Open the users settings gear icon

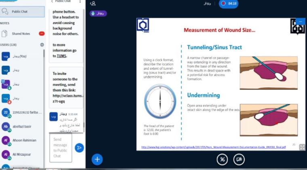pyautogui.click(x=42, y=45)
